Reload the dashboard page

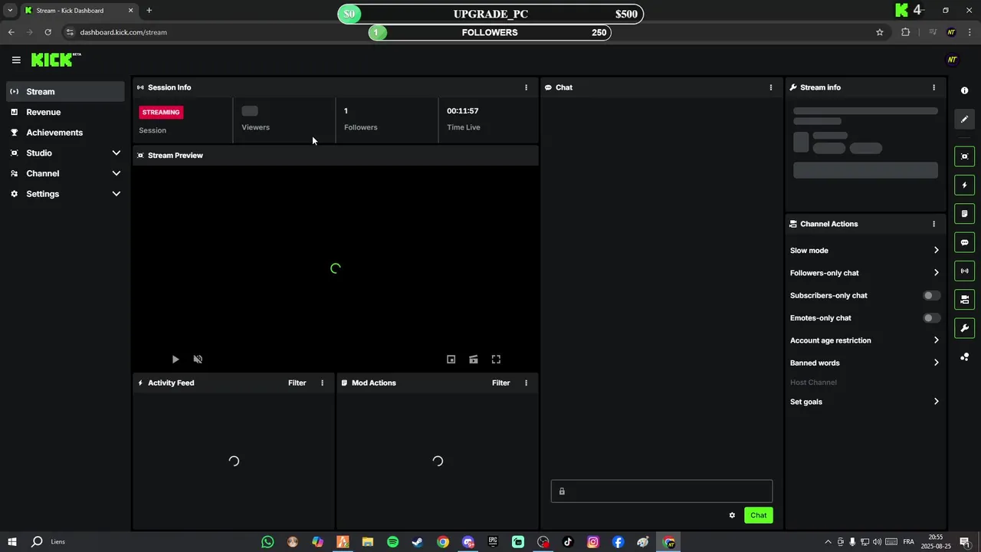point(48,32)
